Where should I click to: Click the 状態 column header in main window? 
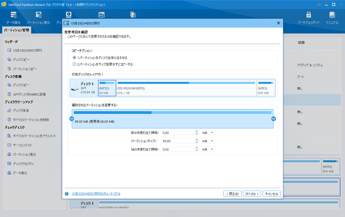[x=301, y=43]
